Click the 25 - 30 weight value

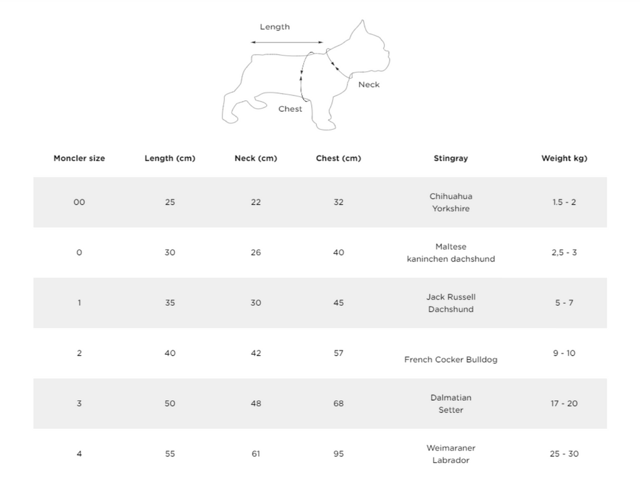(564, 454)
